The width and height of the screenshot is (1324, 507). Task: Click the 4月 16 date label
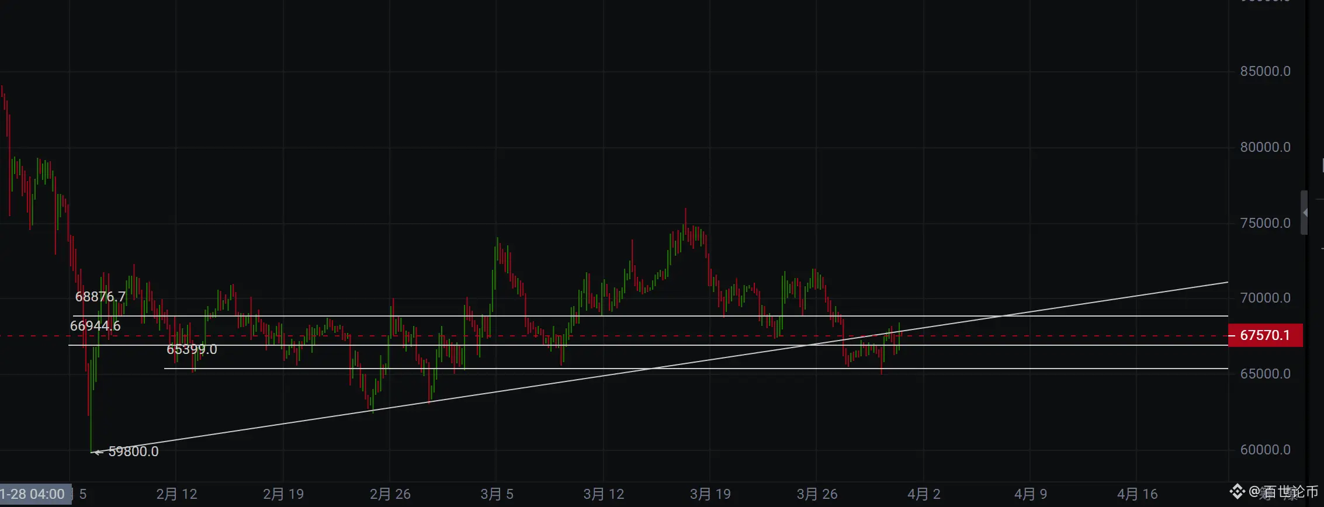pos(1138,494)
